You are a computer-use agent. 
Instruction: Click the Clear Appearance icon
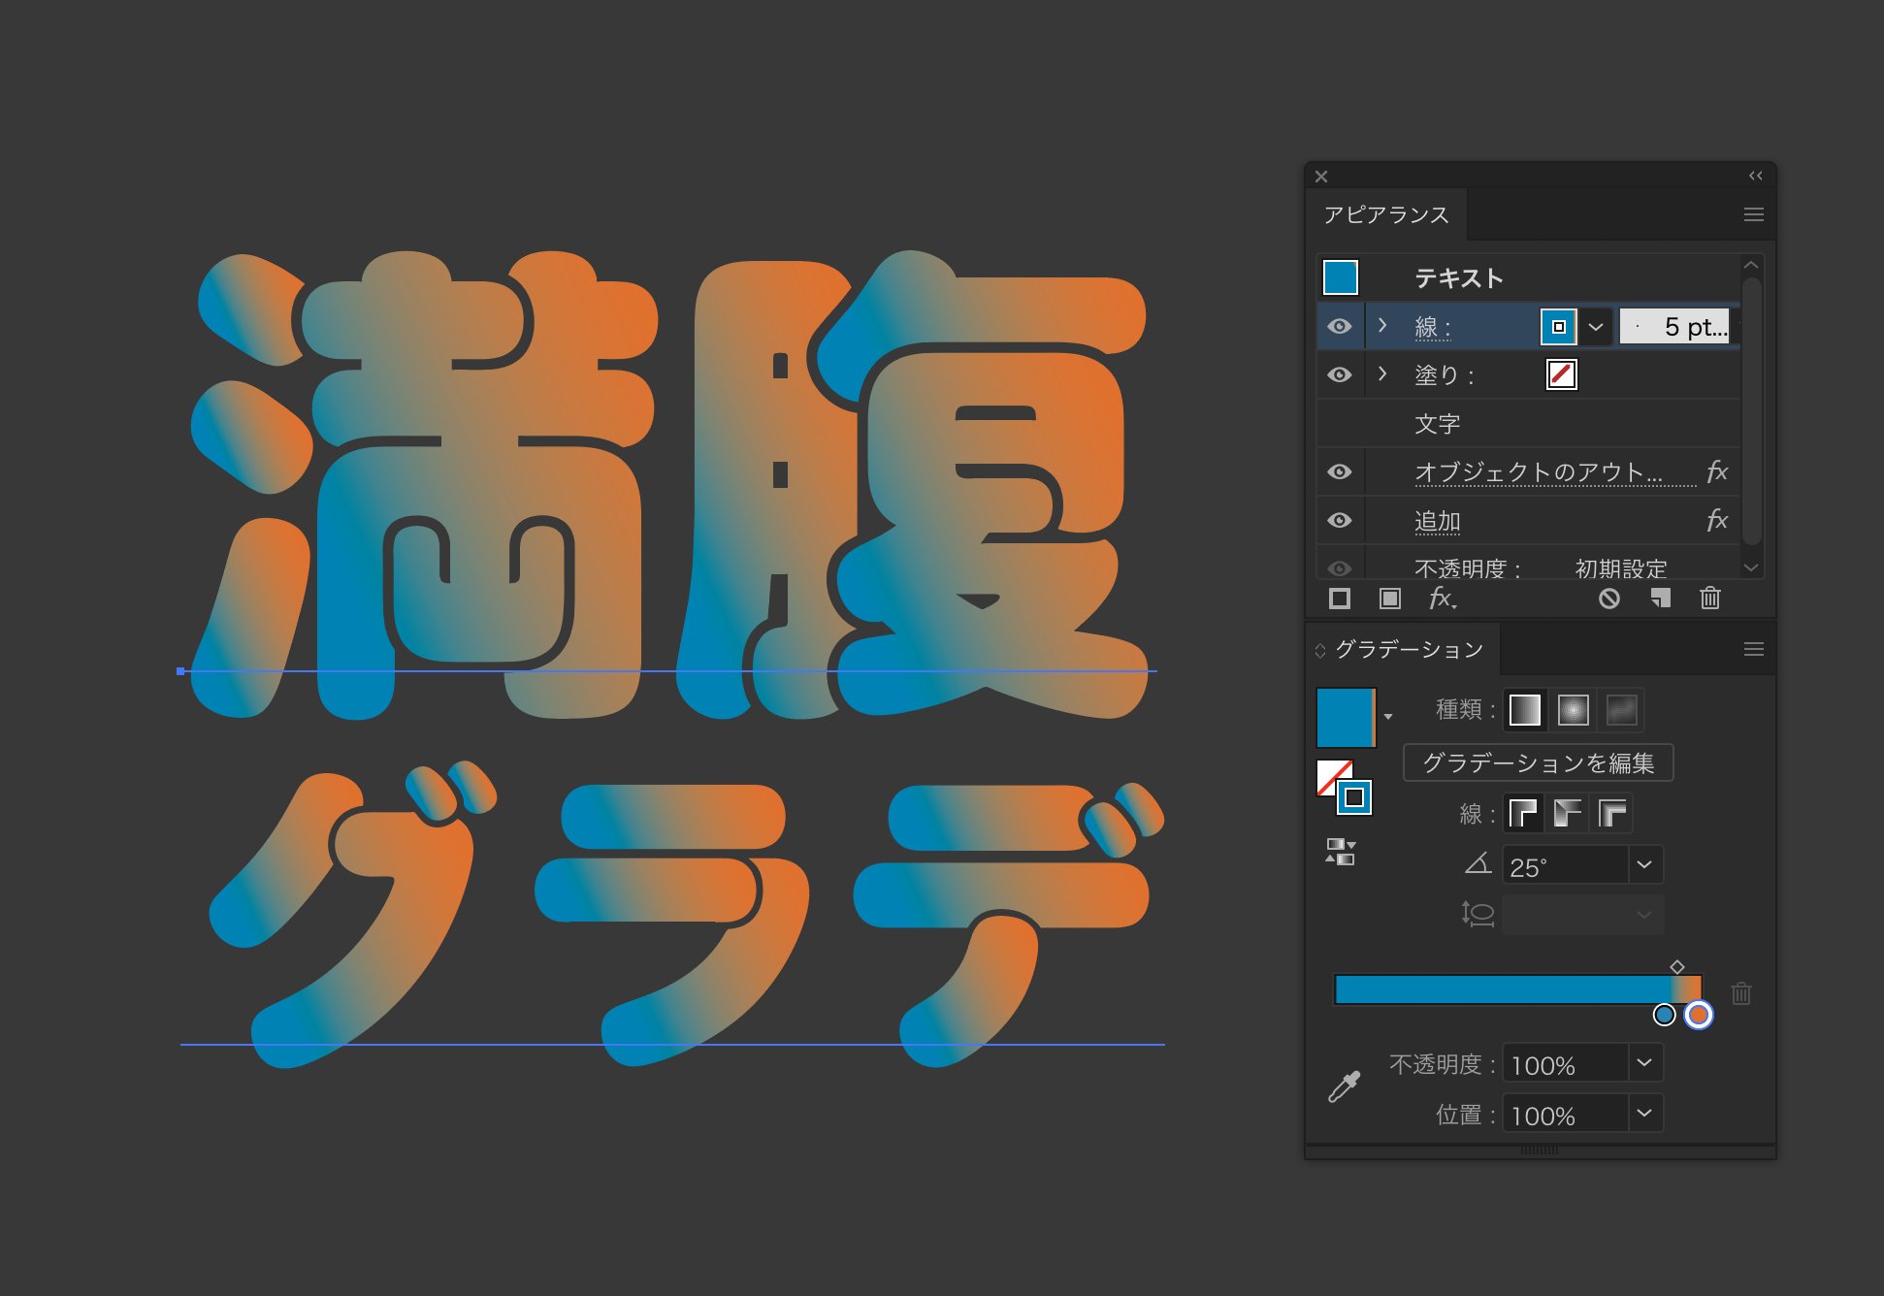click(x=1608, y=599)
